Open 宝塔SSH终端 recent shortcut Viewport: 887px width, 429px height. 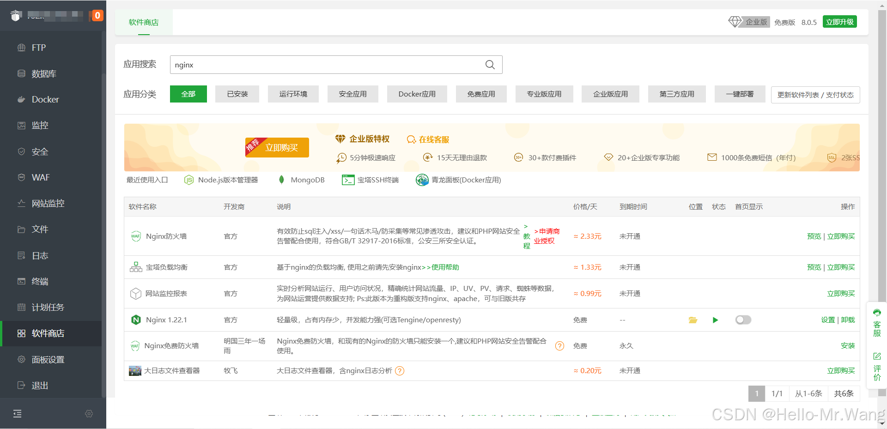point(371,180)
